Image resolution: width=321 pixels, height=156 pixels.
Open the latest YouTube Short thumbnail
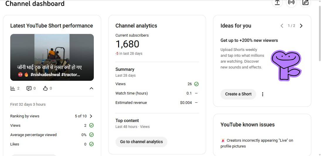52,57
